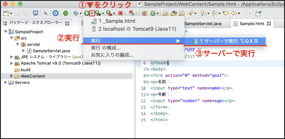Click the Search flashlight icon
Viewport: 285px width, 139px height.
(x=191, y=13)
